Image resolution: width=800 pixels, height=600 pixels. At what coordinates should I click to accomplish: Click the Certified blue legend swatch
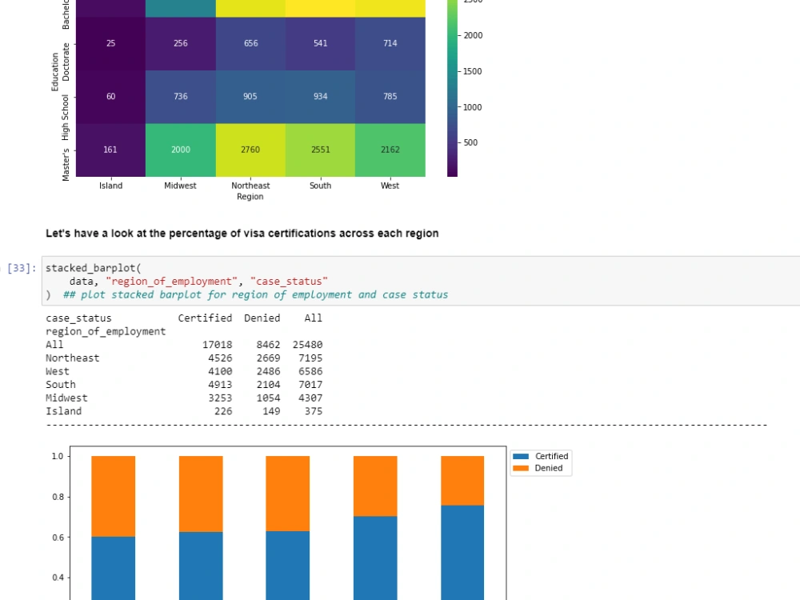[x=521, y=456]
